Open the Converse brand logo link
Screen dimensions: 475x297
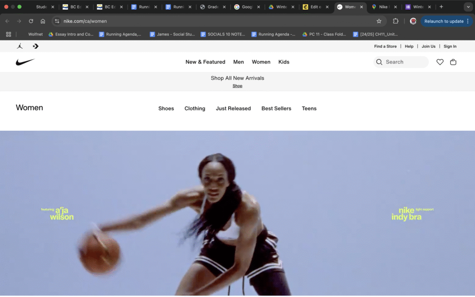[x=35, y=46]
